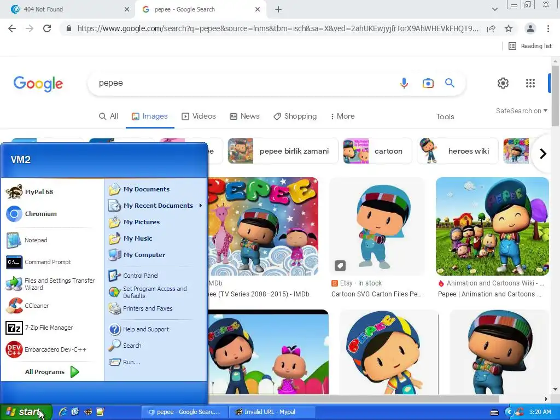Click the voice search microphone icon
Screen dimensions: 560x420
404,83
